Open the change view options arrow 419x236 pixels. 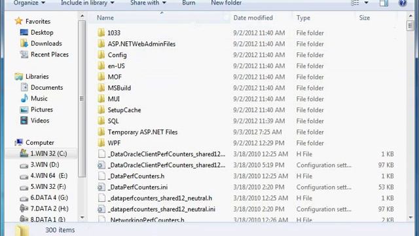367,3
